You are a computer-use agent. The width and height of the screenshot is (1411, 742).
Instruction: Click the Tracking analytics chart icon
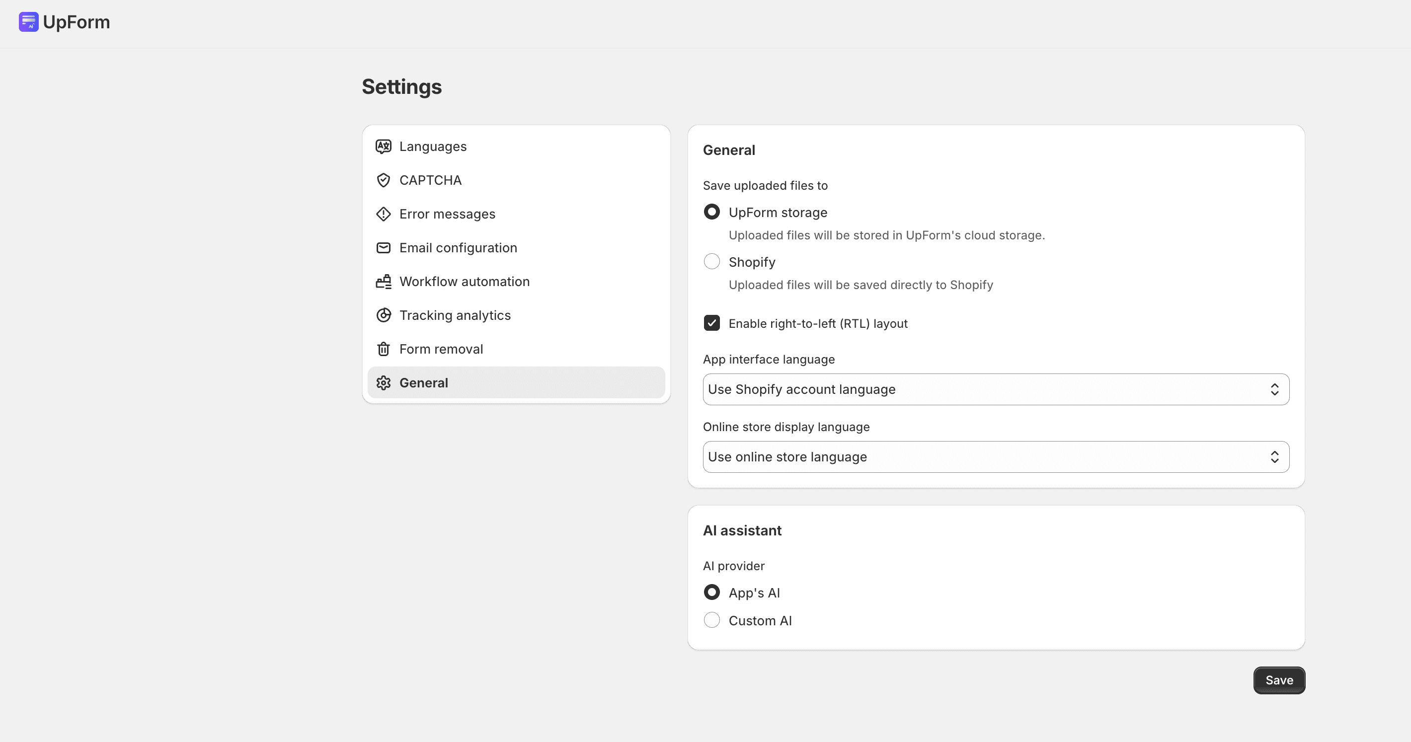coord(384,315)
